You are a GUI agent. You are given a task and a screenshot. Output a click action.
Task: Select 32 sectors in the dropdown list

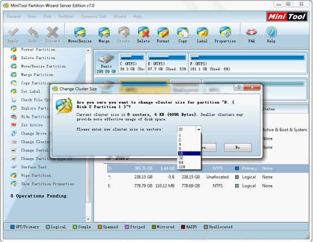tap(189, 158)
